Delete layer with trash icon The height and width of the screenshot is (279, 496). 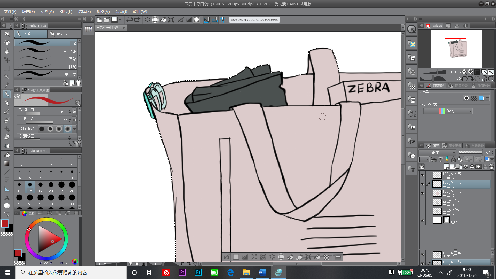click(x=491, y=167)
